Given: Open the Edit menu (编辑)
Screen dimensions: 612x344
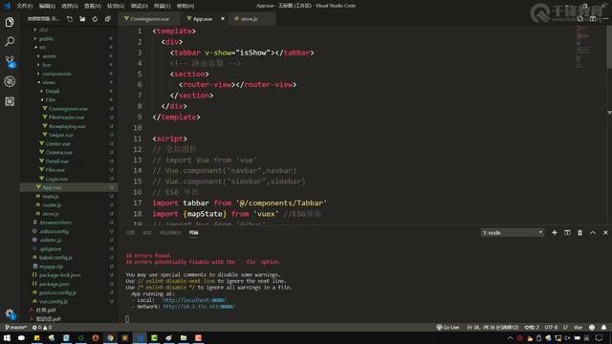Looking at the screenshot, I should click(x=47, y=6).
